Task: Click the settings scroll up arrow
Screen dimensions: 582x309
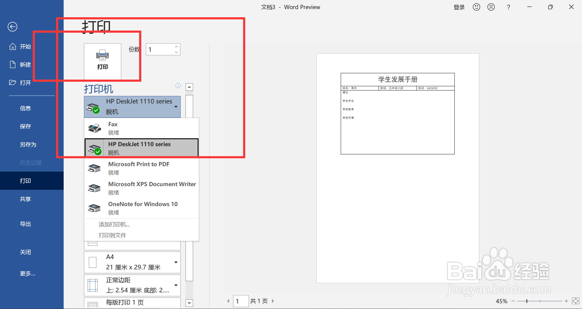Action: point(189,87)
